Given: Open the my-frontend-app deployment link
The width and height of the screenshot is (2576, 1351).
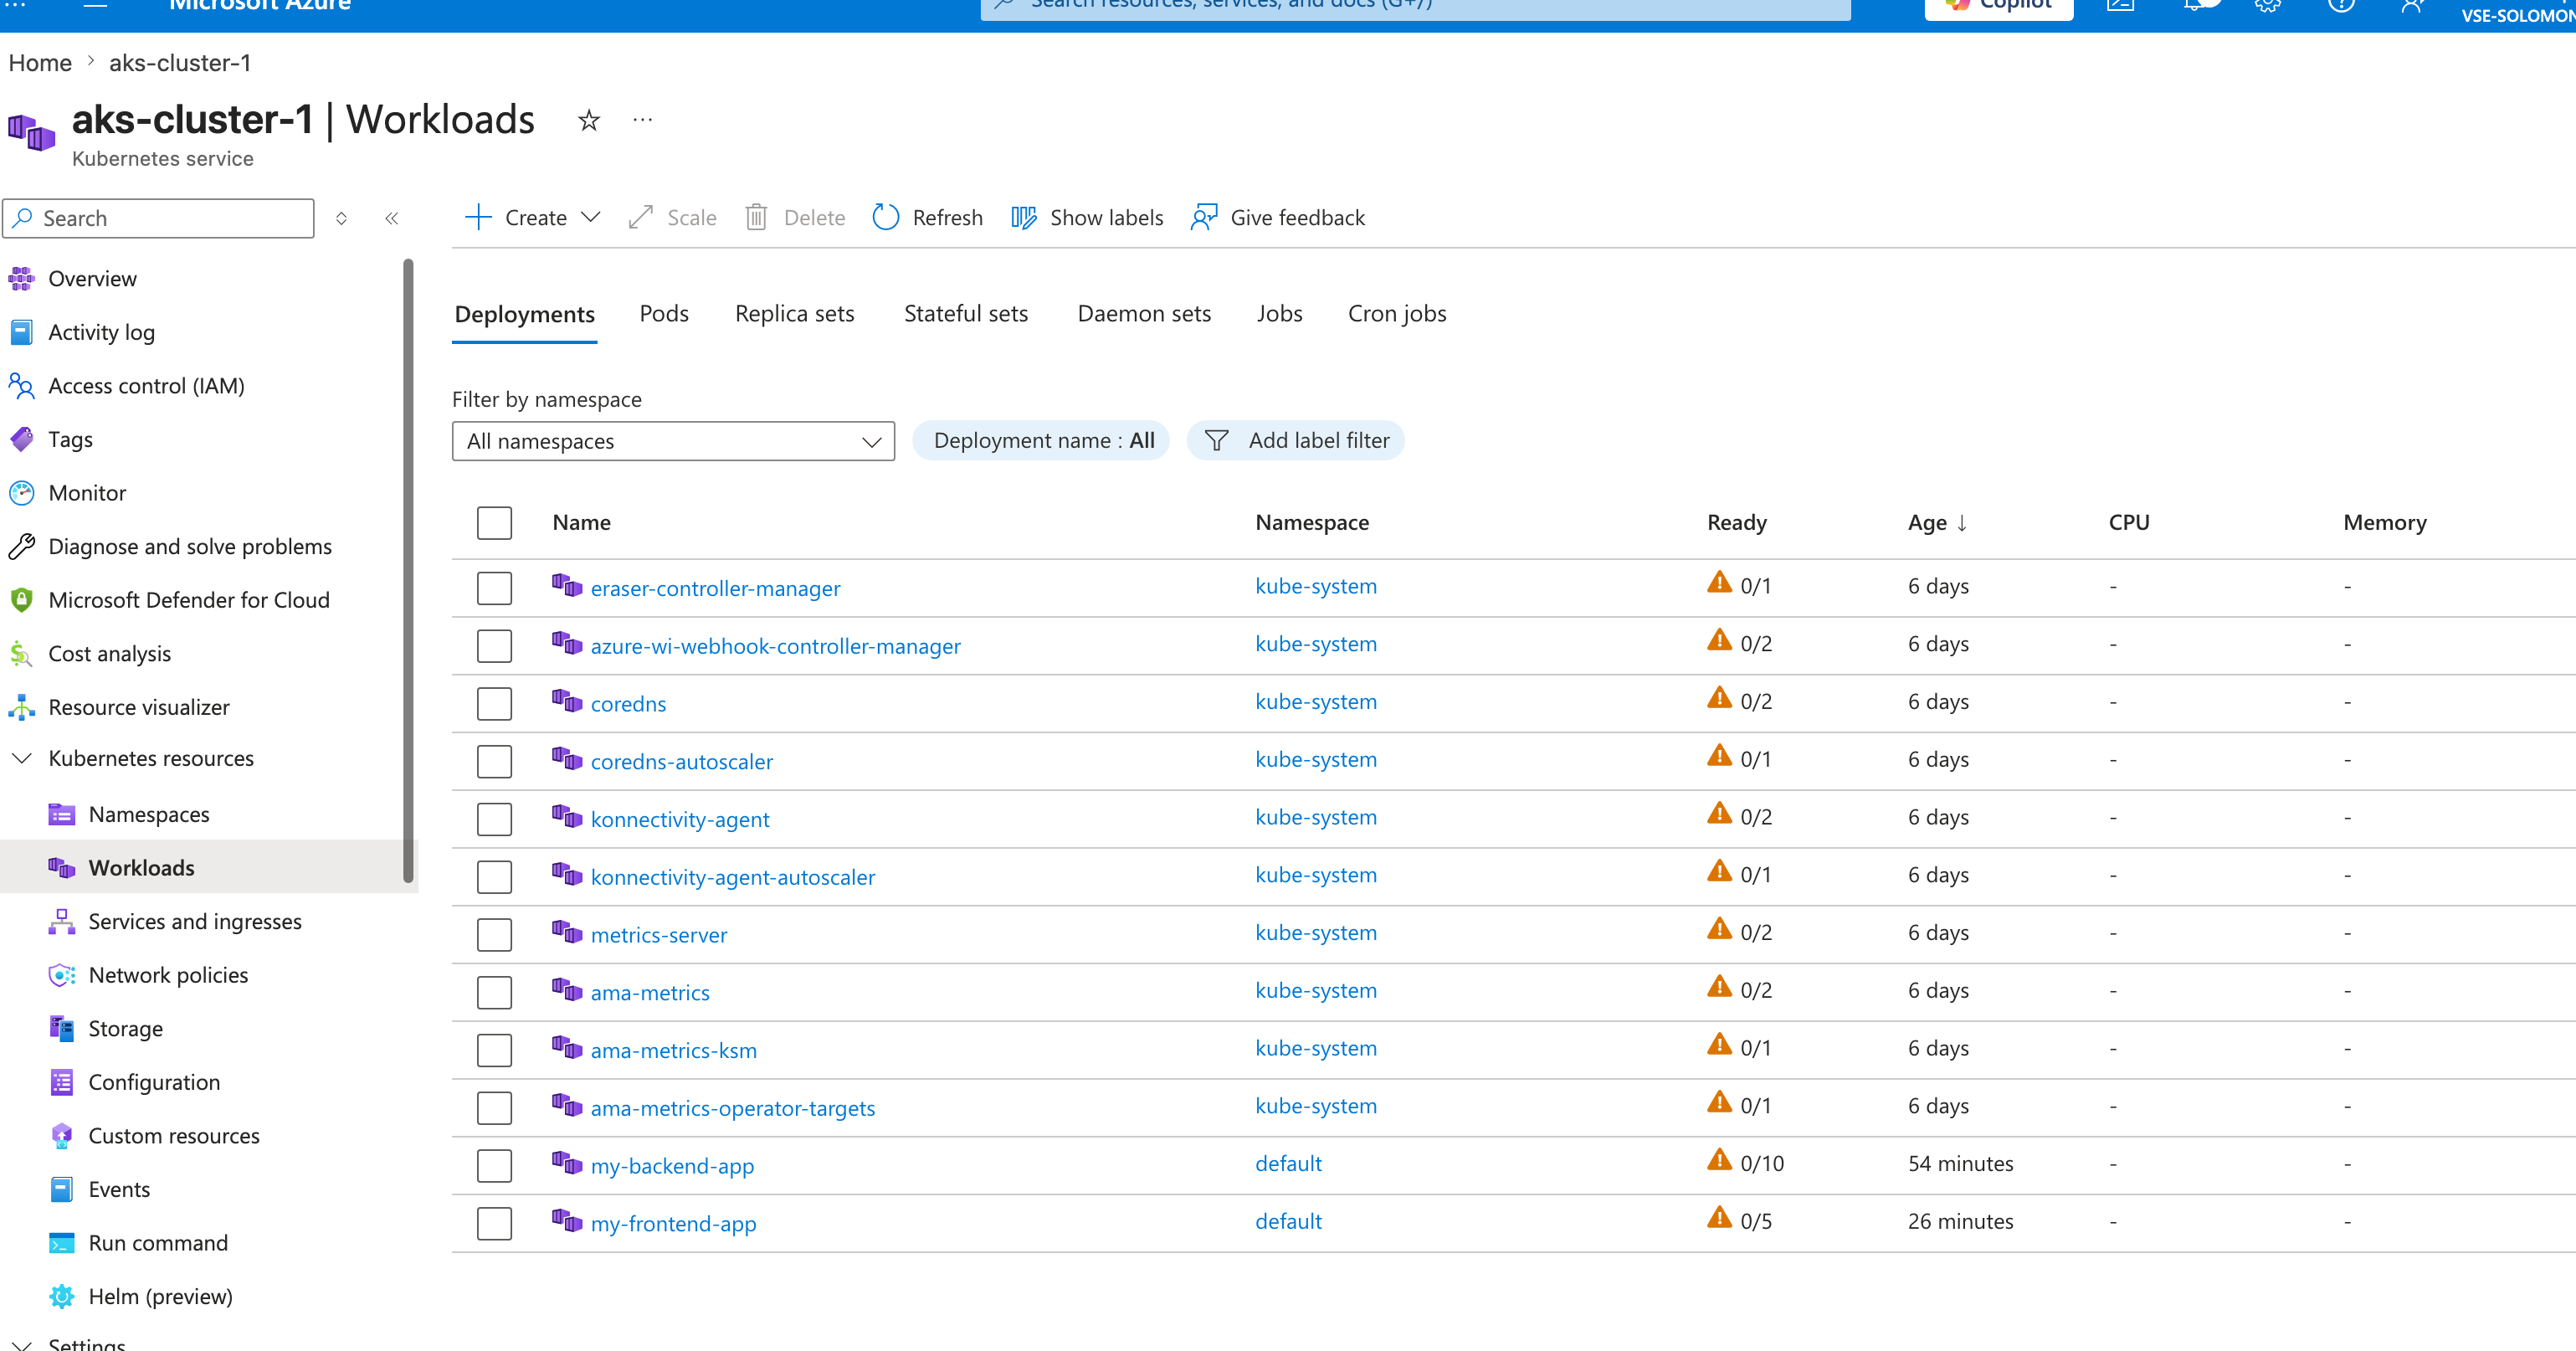Looking at the screenshot, I should point(673,1224).
